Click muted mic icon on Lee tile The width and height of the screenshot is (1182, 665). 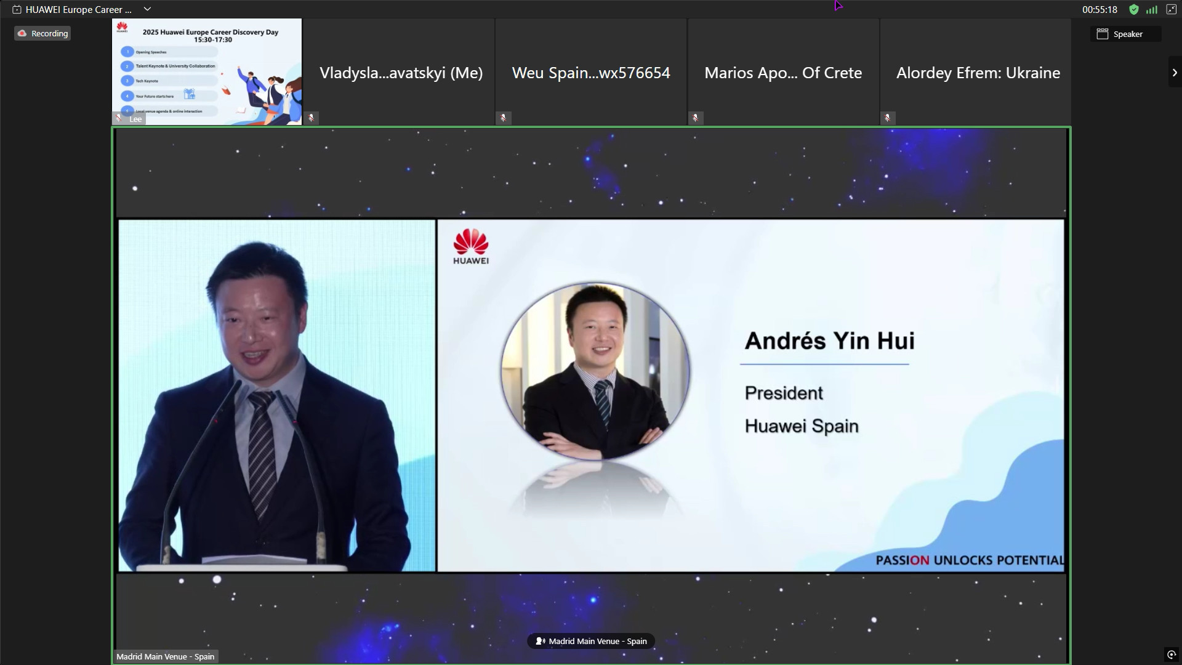click(119, 118)
